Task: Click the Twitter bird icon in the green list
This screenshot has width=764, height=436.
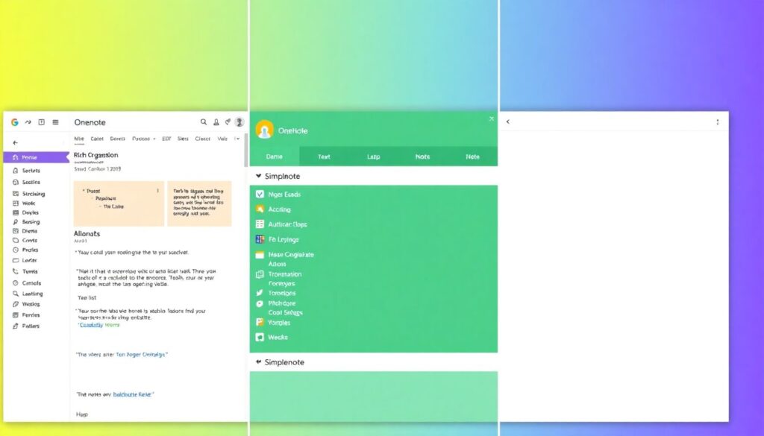Action: tap(260, 294)
